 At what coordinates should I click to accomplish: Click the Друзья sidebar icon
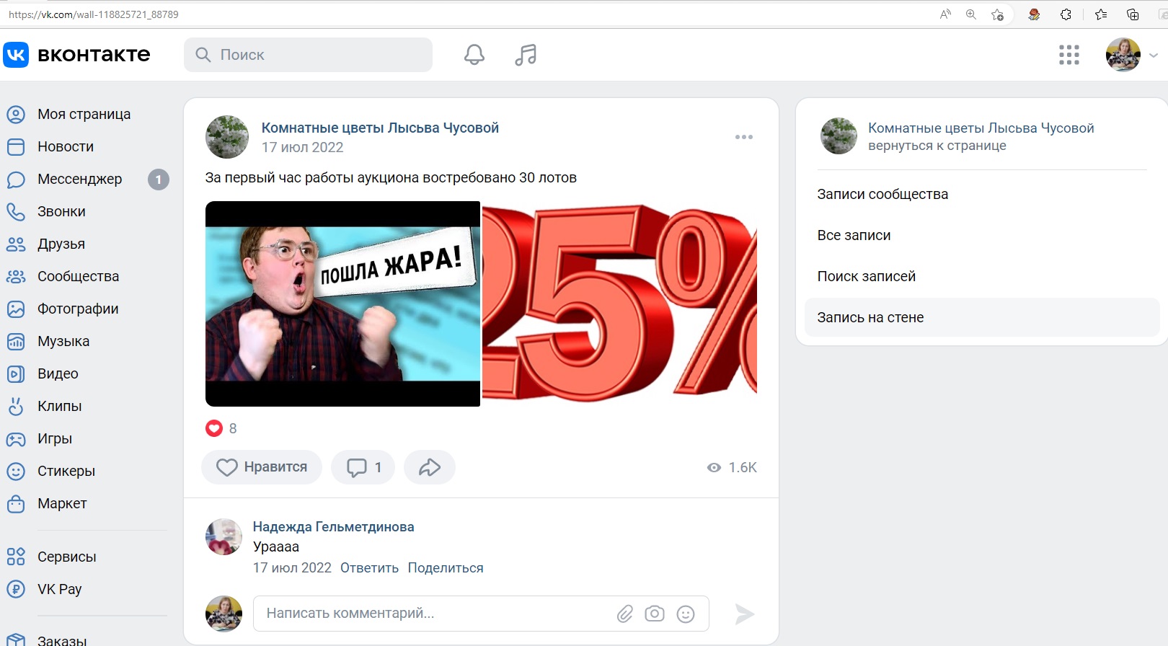[16, 244]
